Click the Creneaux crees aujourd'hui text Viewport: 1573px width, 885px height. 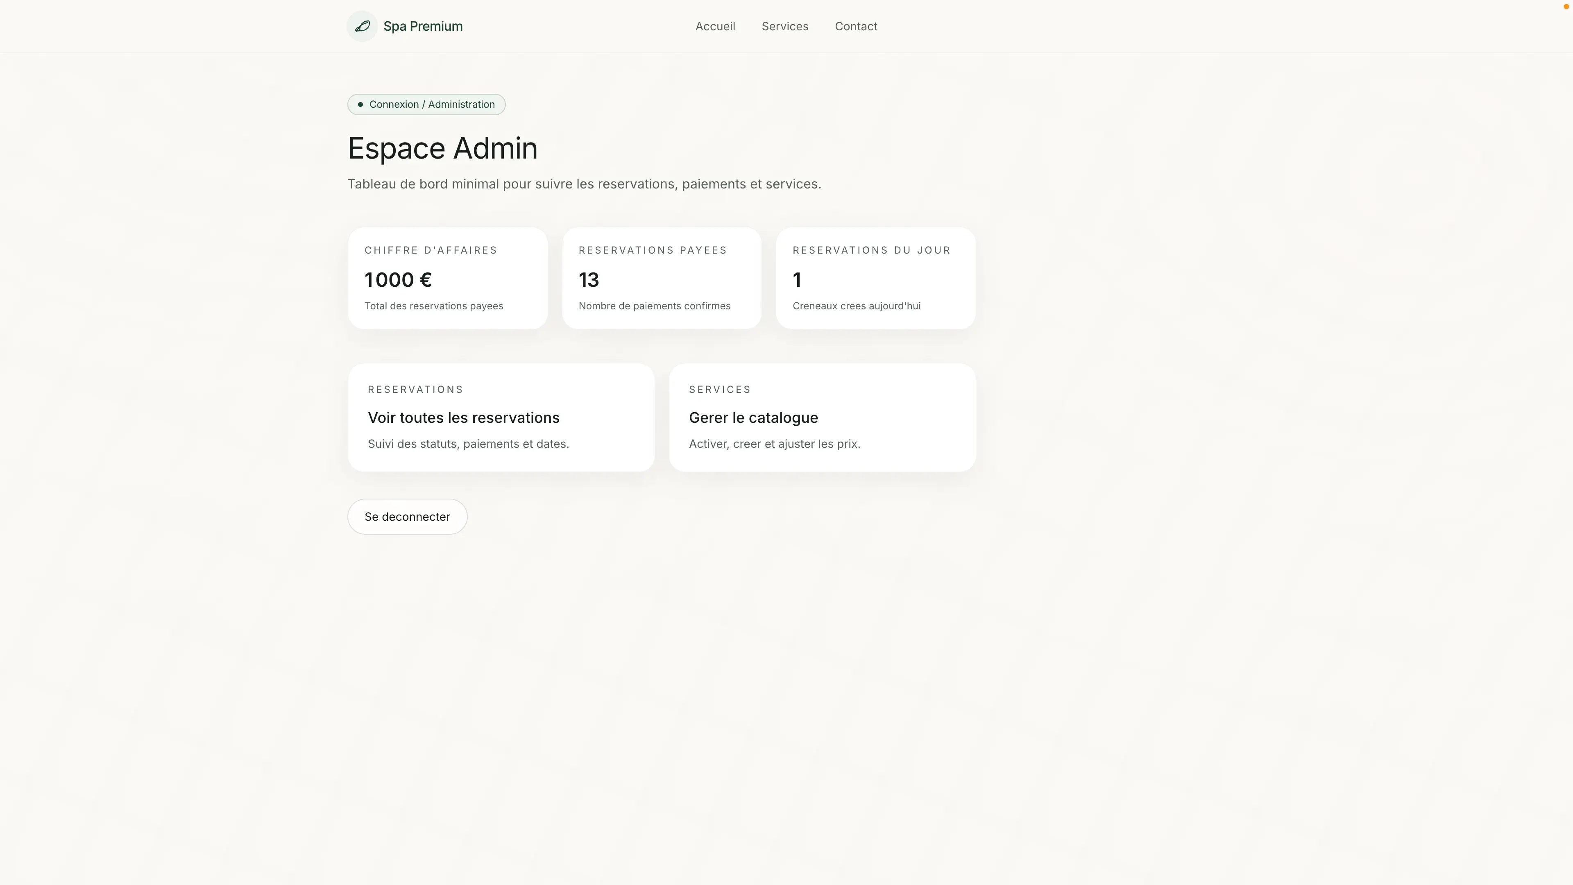coord(857,306)
